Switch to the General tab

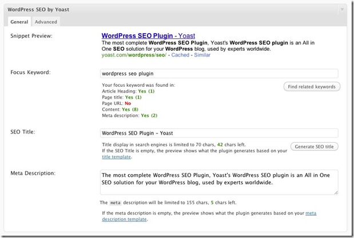click(x=19, y=22)
